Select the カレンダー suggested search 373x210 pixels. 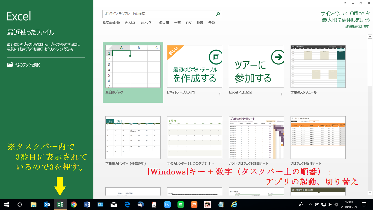point(147,23)
